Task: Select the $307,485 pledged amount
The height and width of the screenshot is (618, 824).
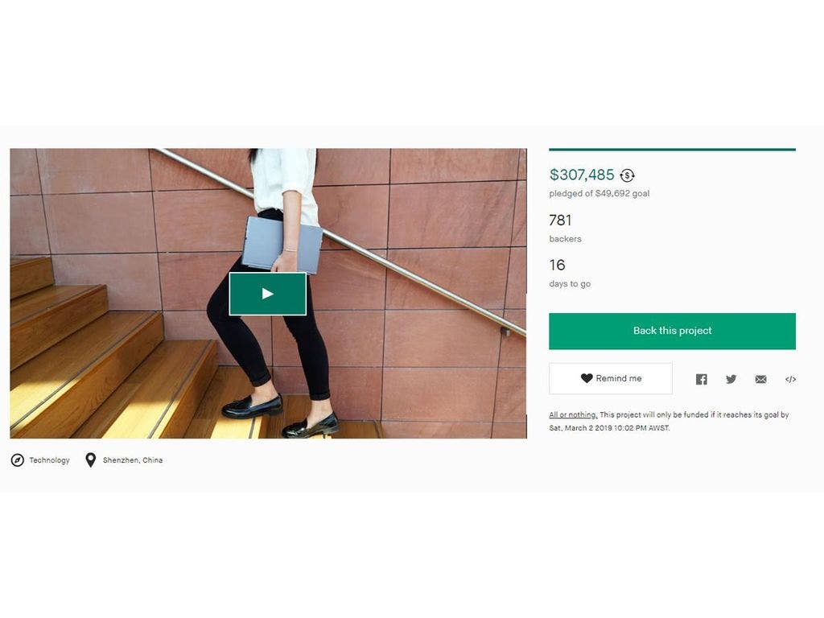Action: click(x=582, y=175)
